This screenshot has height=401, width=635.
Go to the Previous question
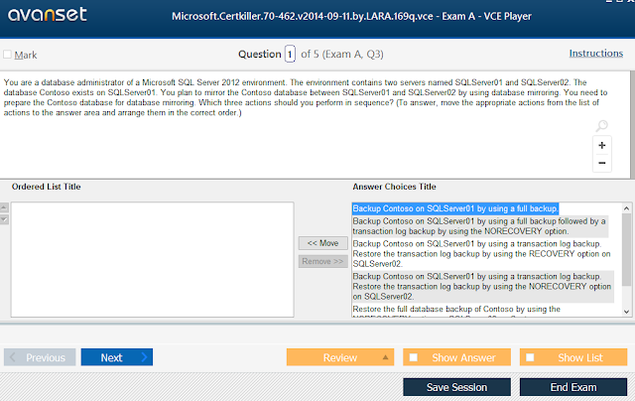tap(40, 357)
